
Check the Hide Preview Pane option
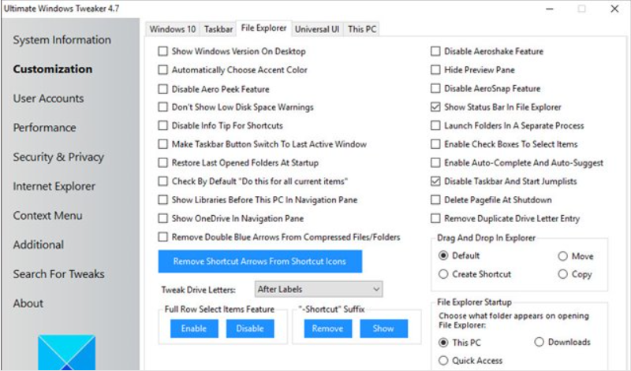[435, 70]
